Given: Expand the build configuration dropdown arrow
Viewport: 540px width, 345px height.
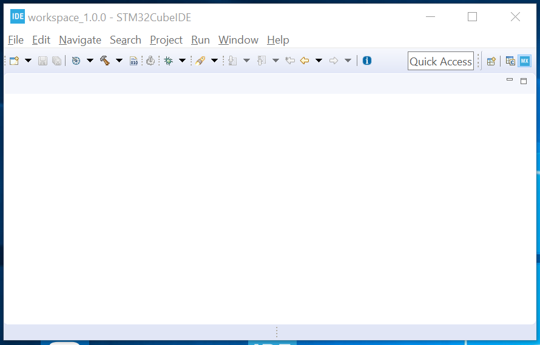Looking at the screenshot, I should 90,61.
